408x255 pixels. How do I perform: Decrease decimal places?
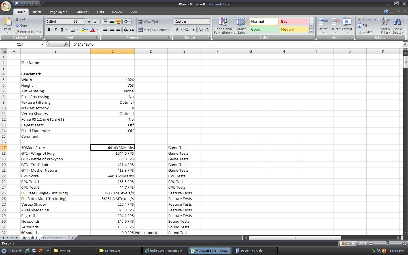coord(207,30)
